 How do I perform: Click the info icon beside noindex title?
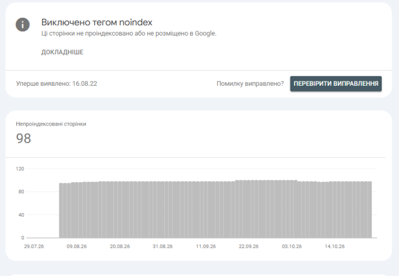(23, 25)
